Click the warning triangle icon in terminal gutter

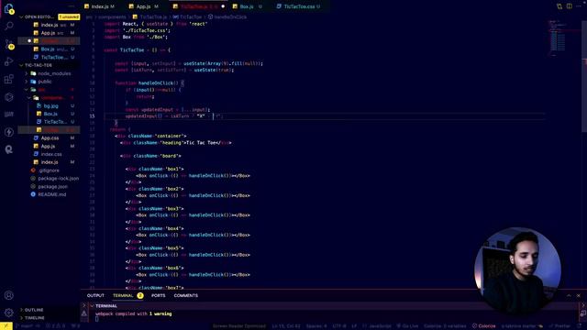pyautogui.click(x=84, y=313)
